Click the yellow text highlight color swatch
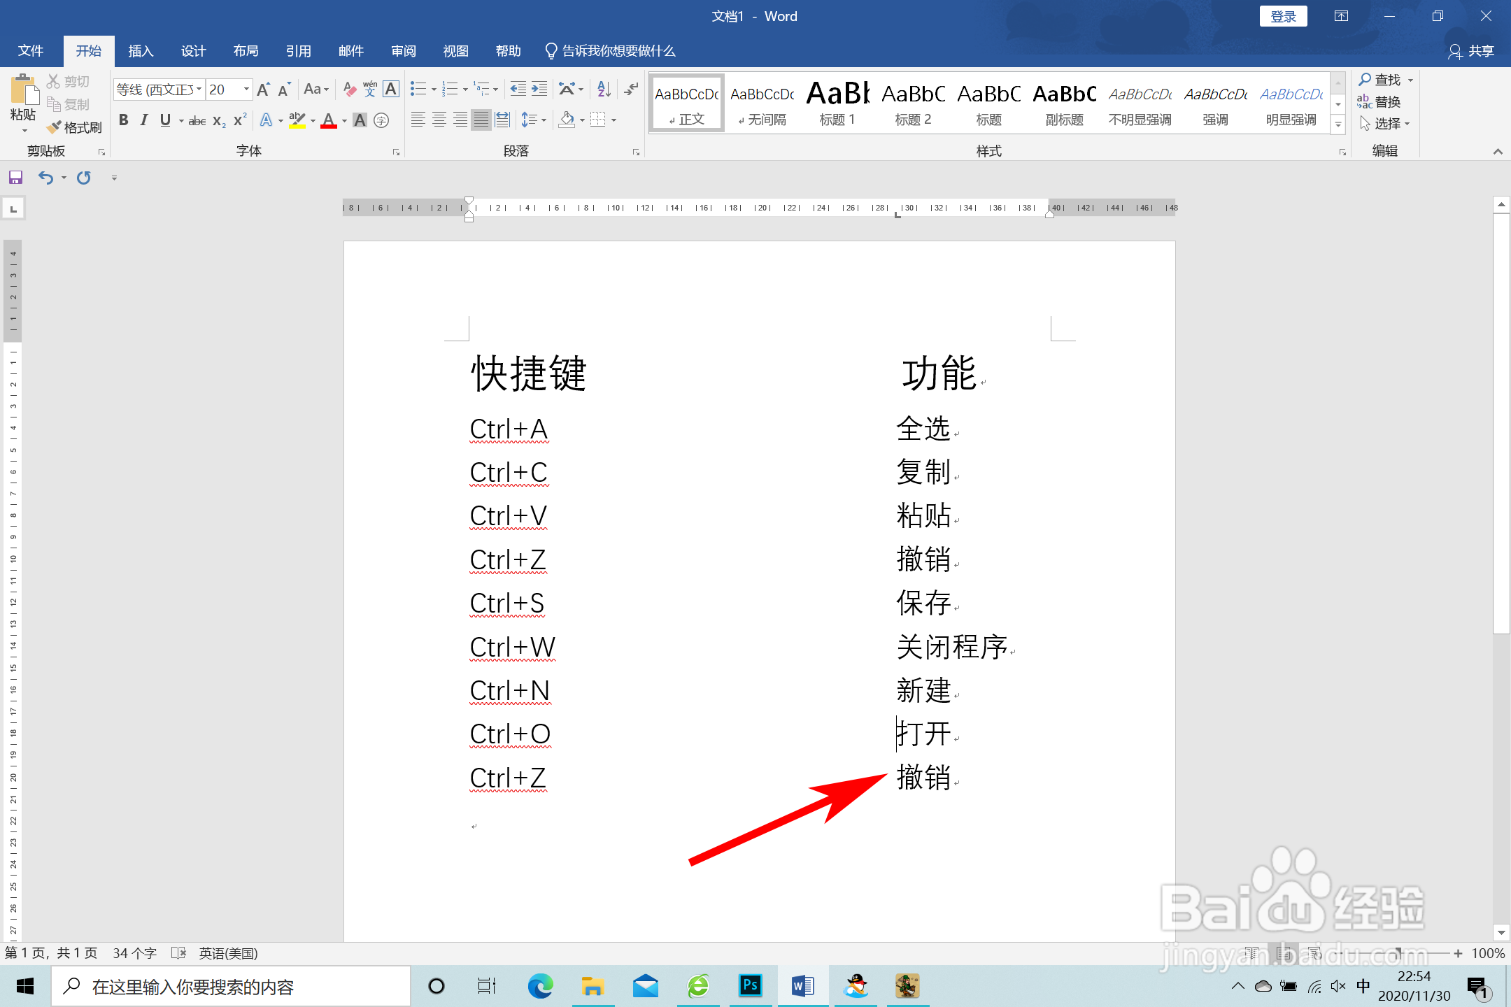This screenshot has width=1511, height=1007. (x=298, y=127)
